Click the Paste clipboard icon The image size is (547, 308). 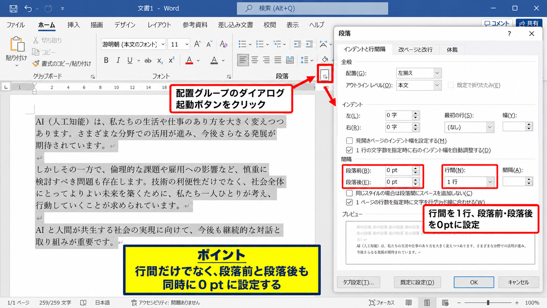point(17,44)
